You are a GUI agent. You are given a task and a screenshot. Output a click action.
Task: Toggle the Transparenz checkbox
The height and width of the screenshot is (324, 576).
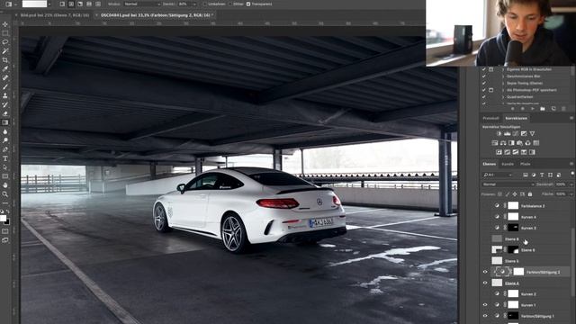pos(248,4)
